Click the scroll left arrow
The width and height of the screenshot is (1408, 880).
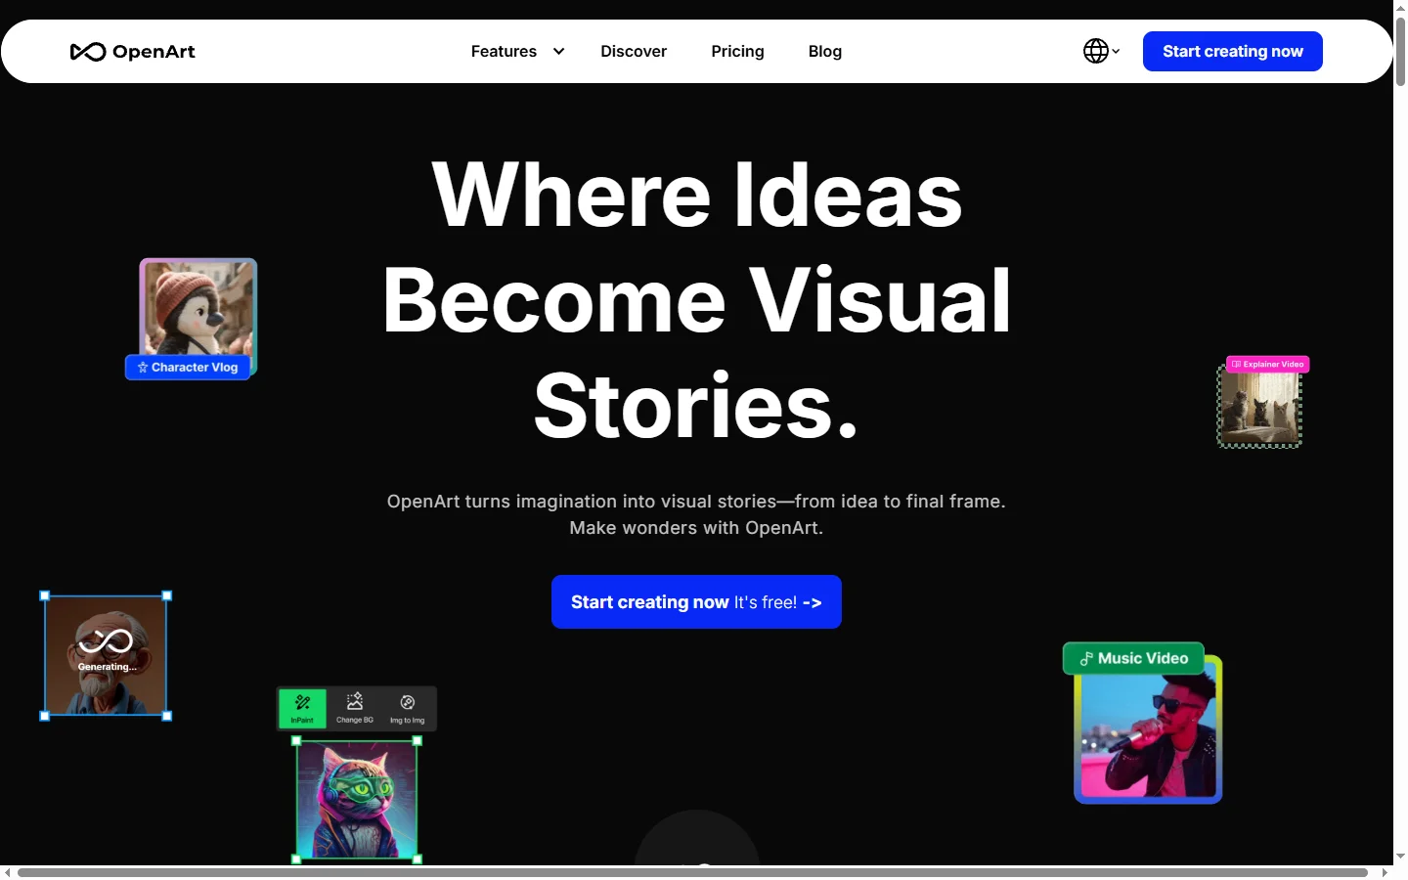(7, 872)
